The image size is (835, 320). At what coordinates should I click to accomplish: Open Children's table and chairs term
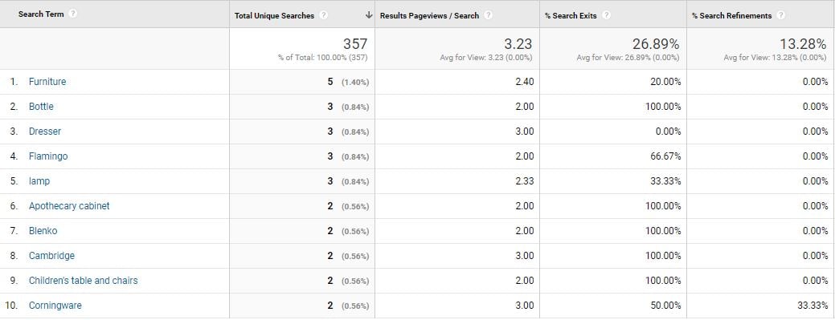coord(83,281)
